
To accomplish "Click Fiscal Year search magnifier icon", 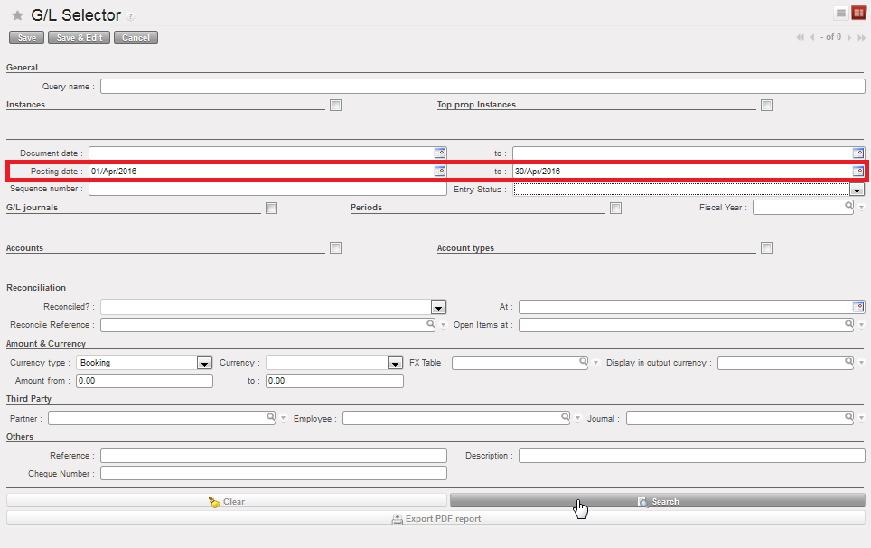I will pos(848,207).
